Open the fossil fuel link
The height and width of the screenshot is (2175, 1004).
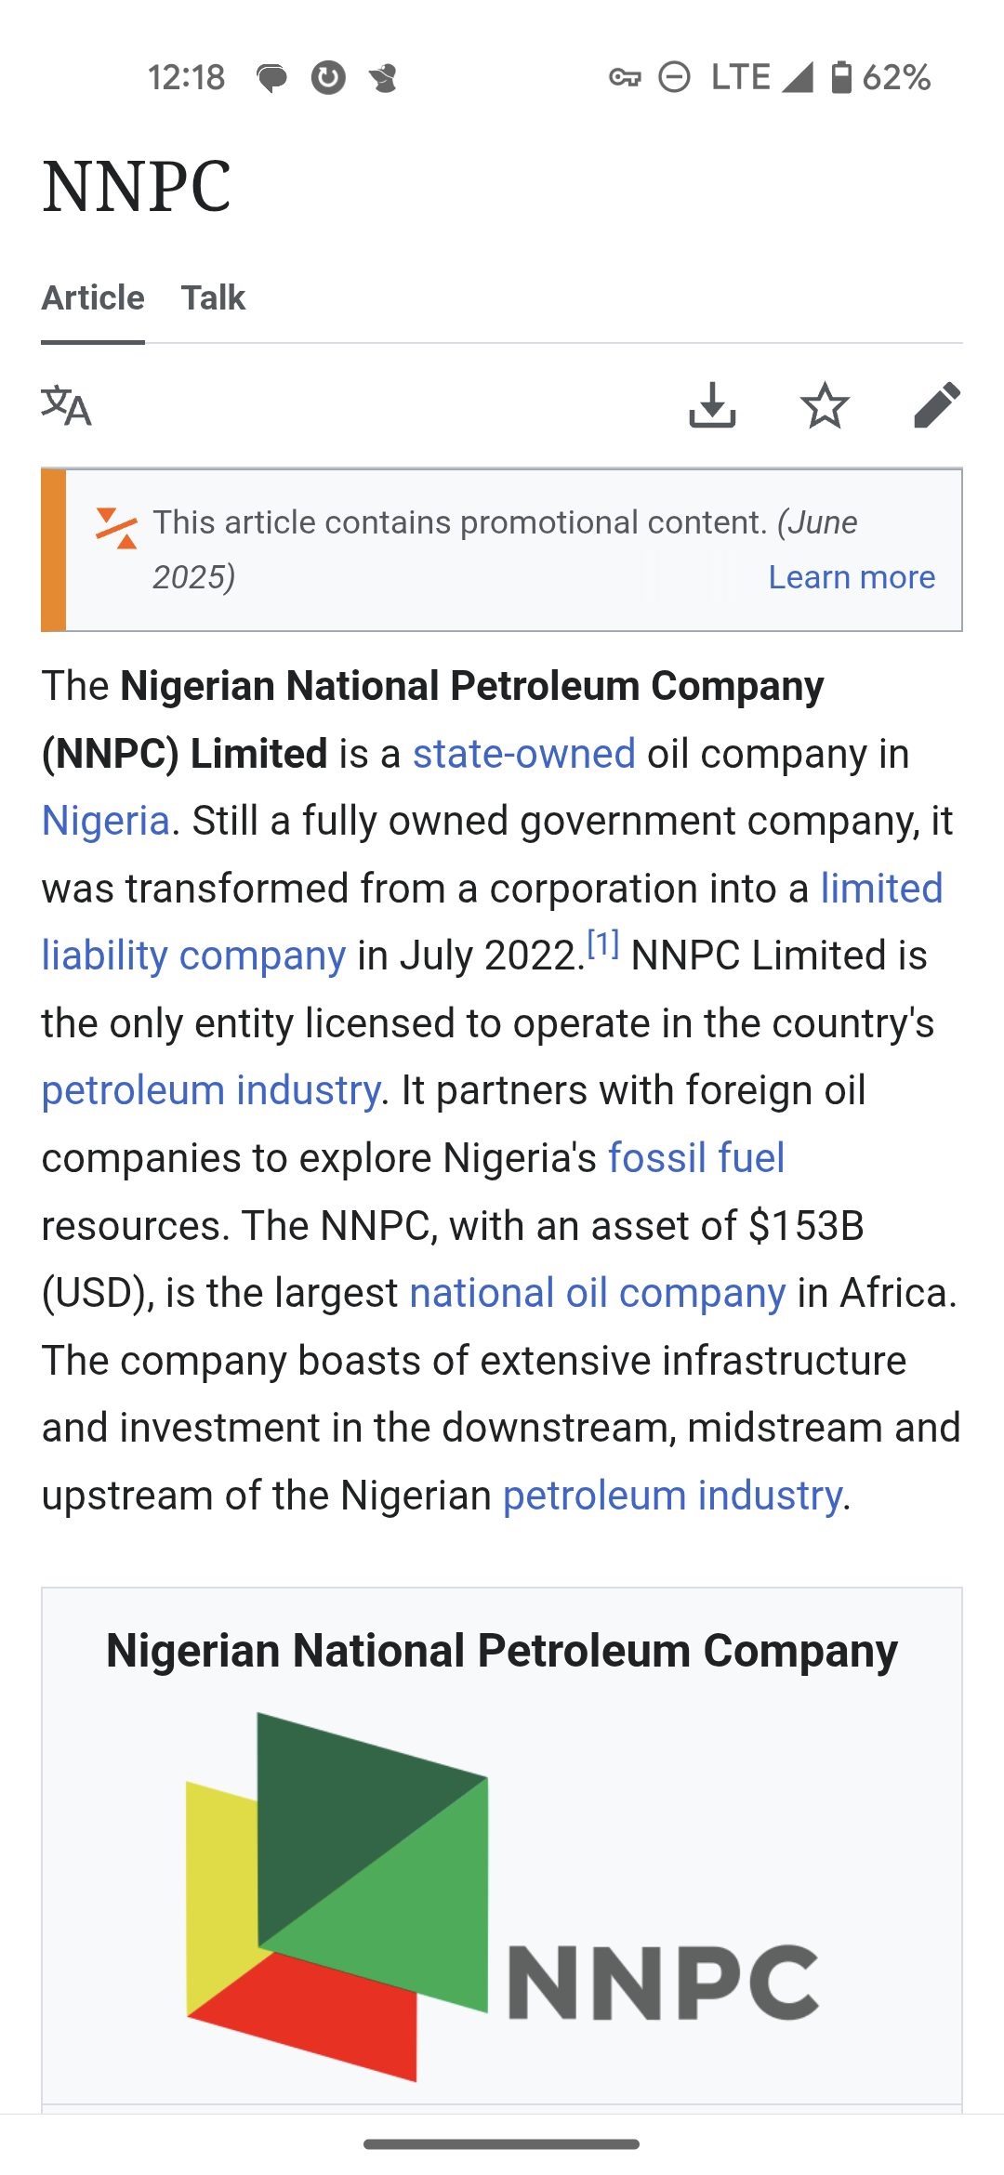click(x=696, y=1158)
